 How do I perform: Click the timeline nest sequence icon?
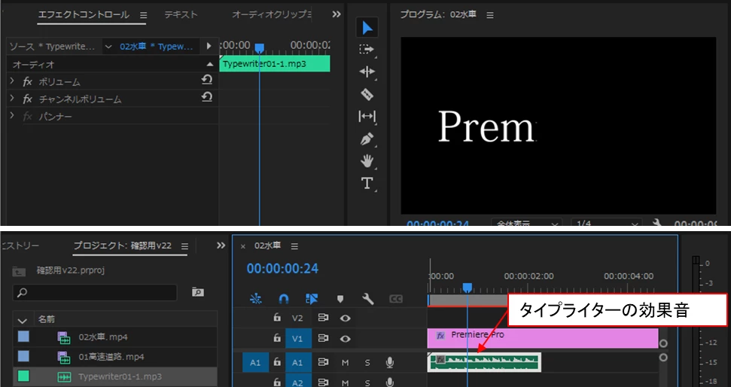coord(255,298)
